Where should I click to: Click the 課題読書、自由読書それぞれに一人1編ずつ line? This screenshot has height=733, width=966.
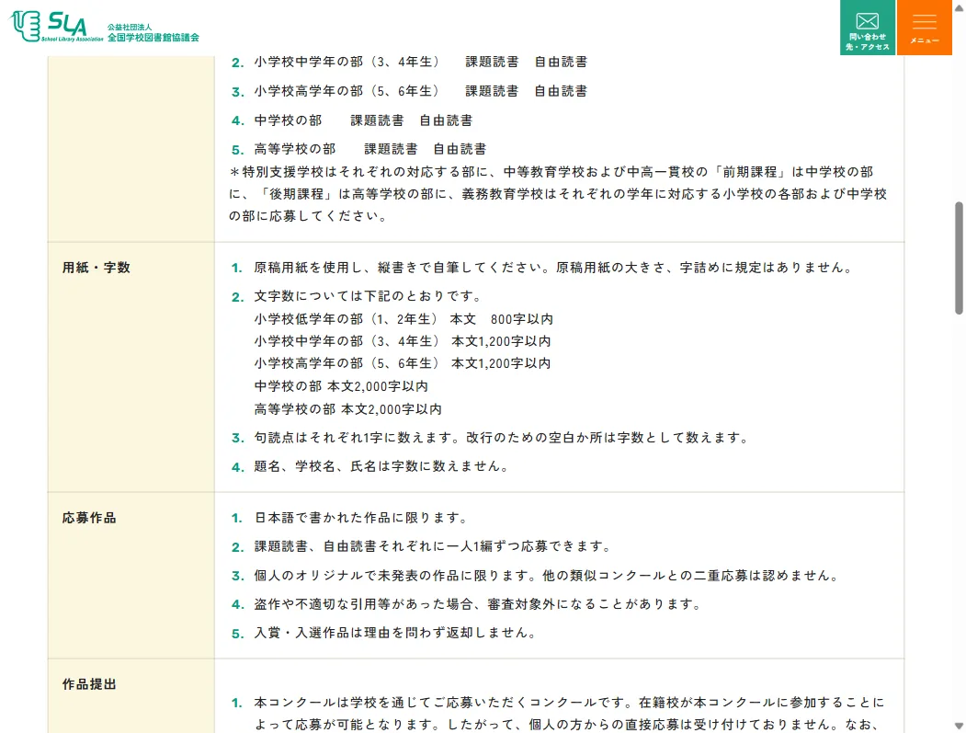coord(433,547)
